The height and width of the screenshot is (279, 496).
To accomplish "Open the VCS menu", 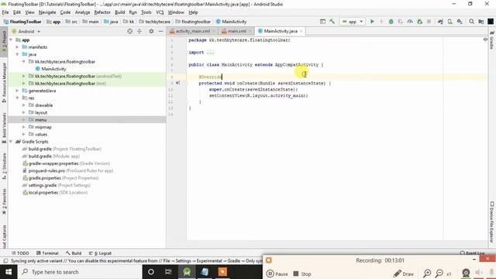I will pos(160,12).
